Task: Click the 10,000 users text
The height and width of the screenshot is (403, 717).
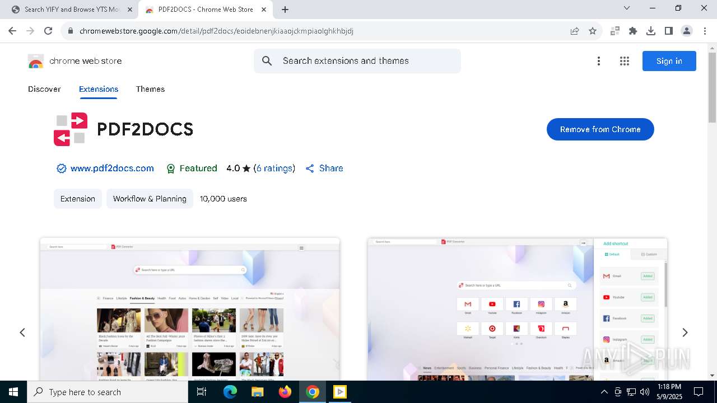Action: click(224, 199)
